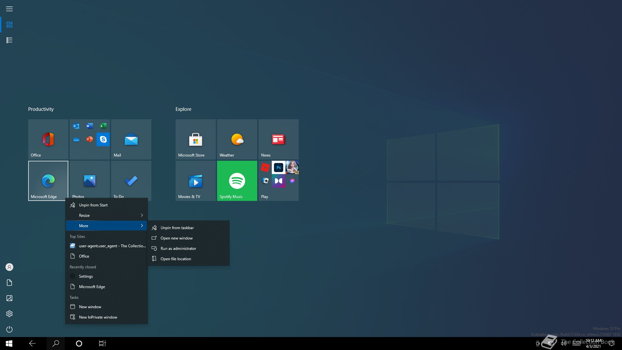
Task: Reopen Settings under Recently closed
Action: (x=107, y=276)
